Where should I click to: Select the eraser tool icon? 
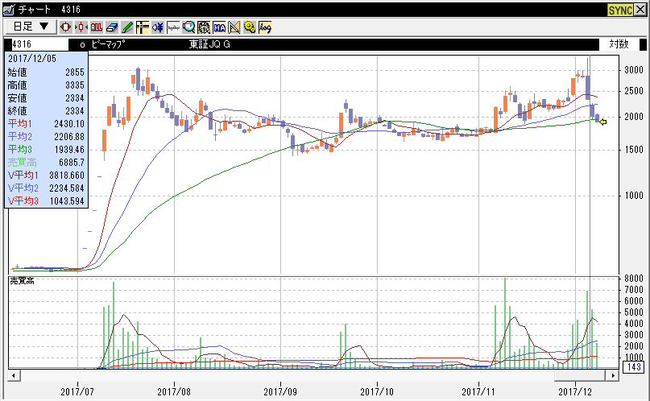click(x=112, y=27)
